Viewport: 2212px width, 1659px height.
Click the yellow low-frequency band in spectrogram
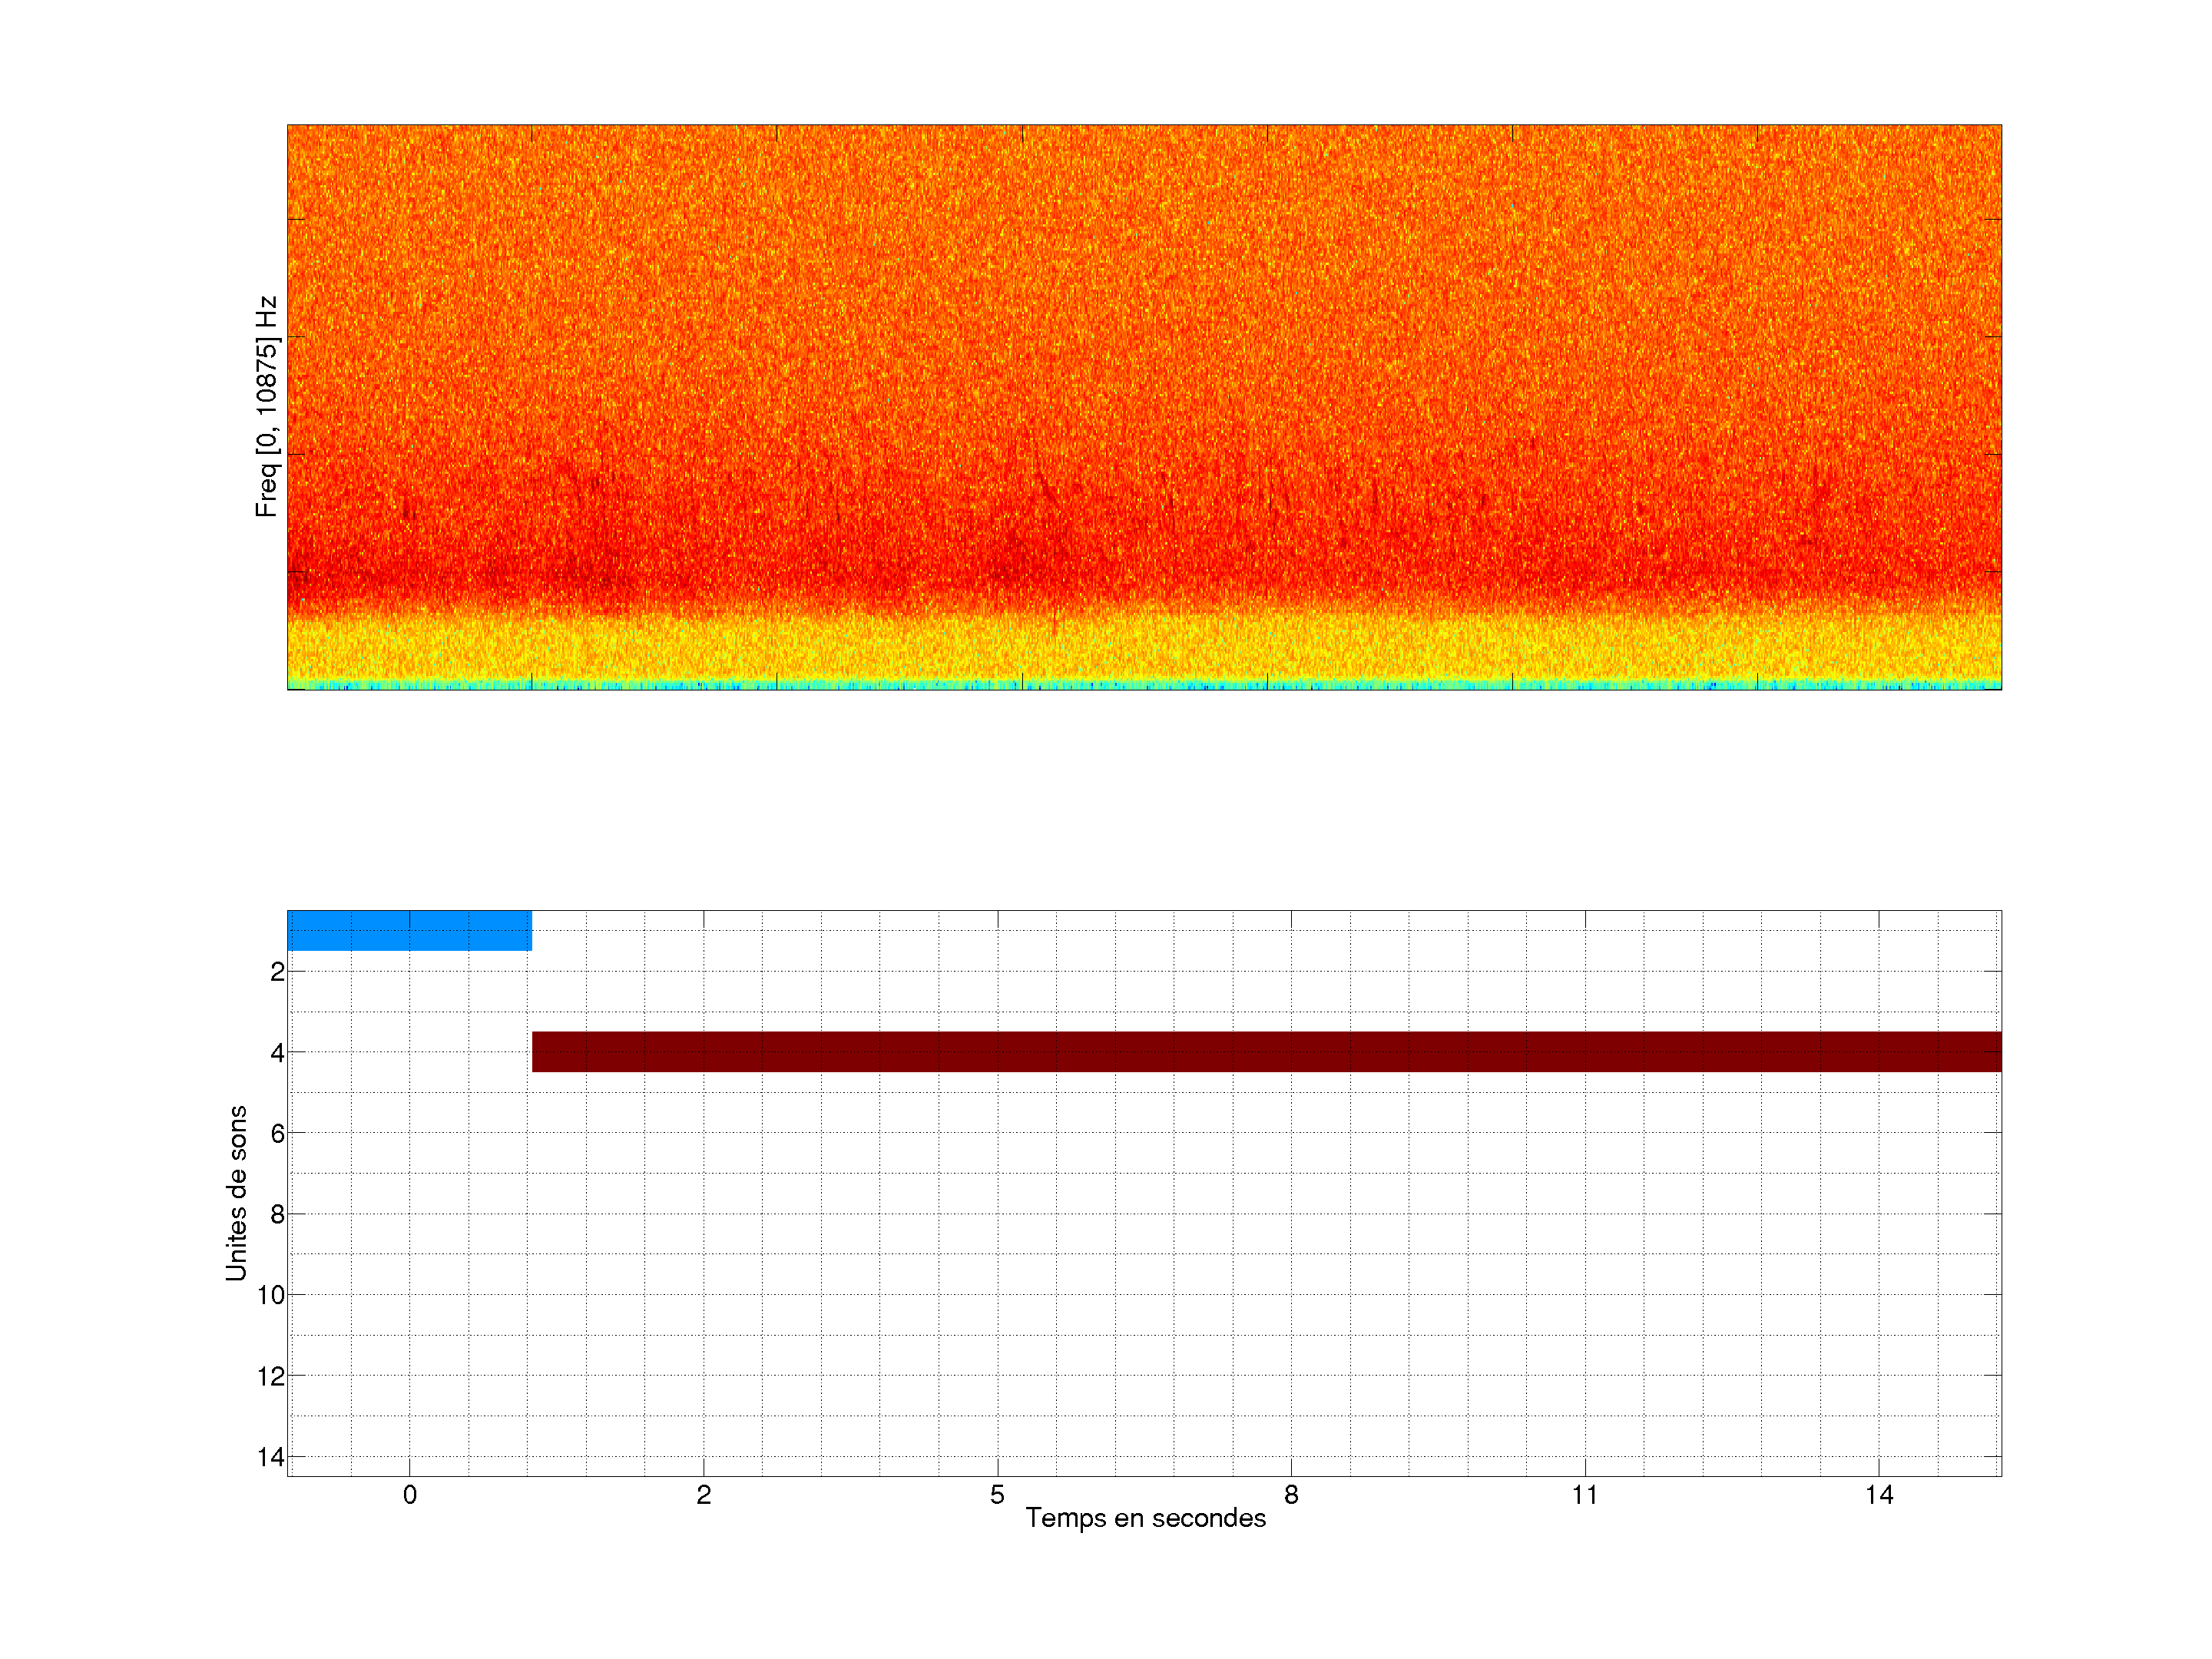1144,650
